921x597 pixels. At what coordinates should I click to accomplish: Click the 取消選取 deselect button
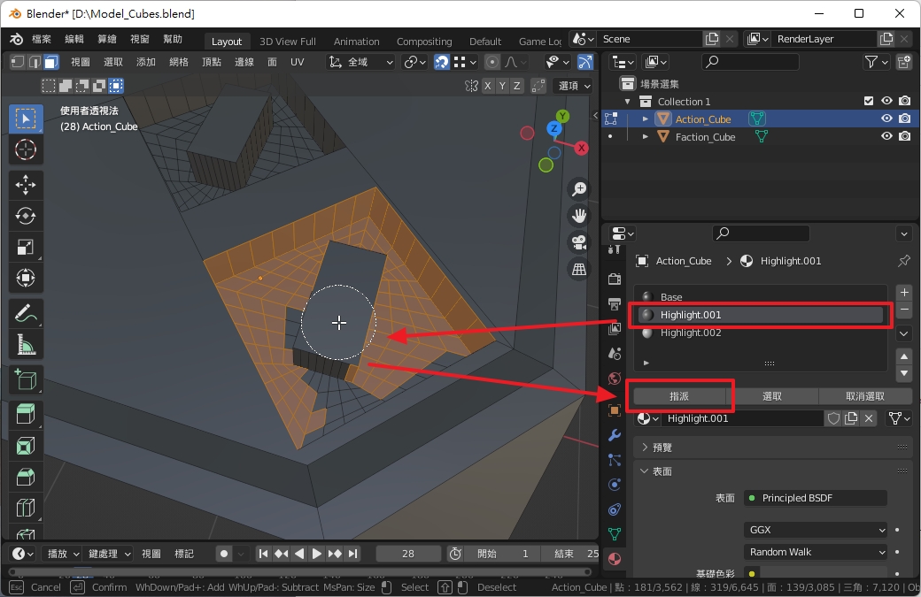[864, 396]
